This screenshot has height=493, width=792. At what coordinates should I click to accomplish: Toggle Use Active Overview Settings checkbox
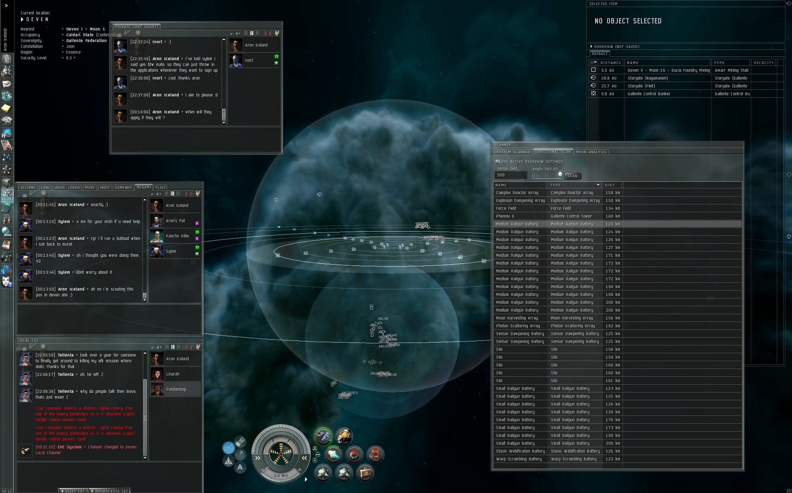tap(497, 162)
